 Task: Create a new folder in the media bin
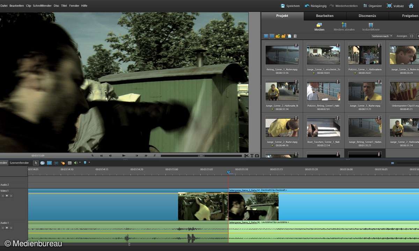pyautogui.click(x=284, y=36)
